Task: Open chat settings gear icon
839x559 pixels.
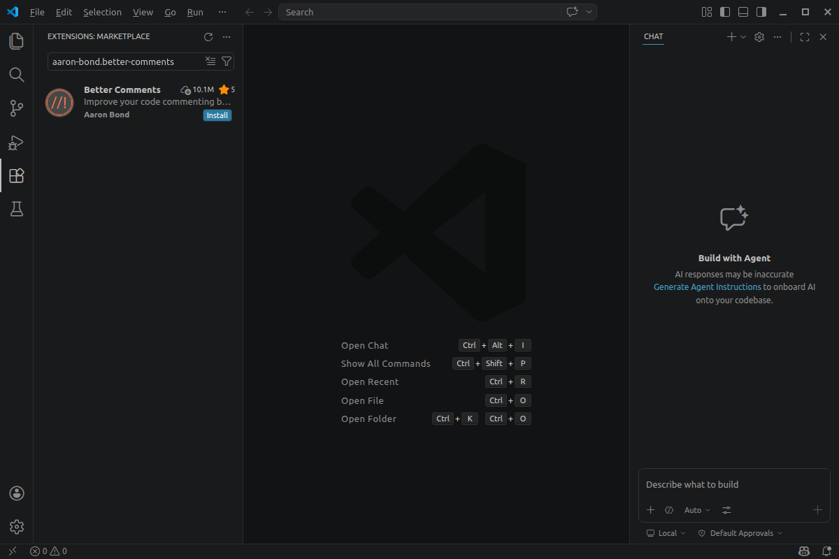Action: [759, 37]
